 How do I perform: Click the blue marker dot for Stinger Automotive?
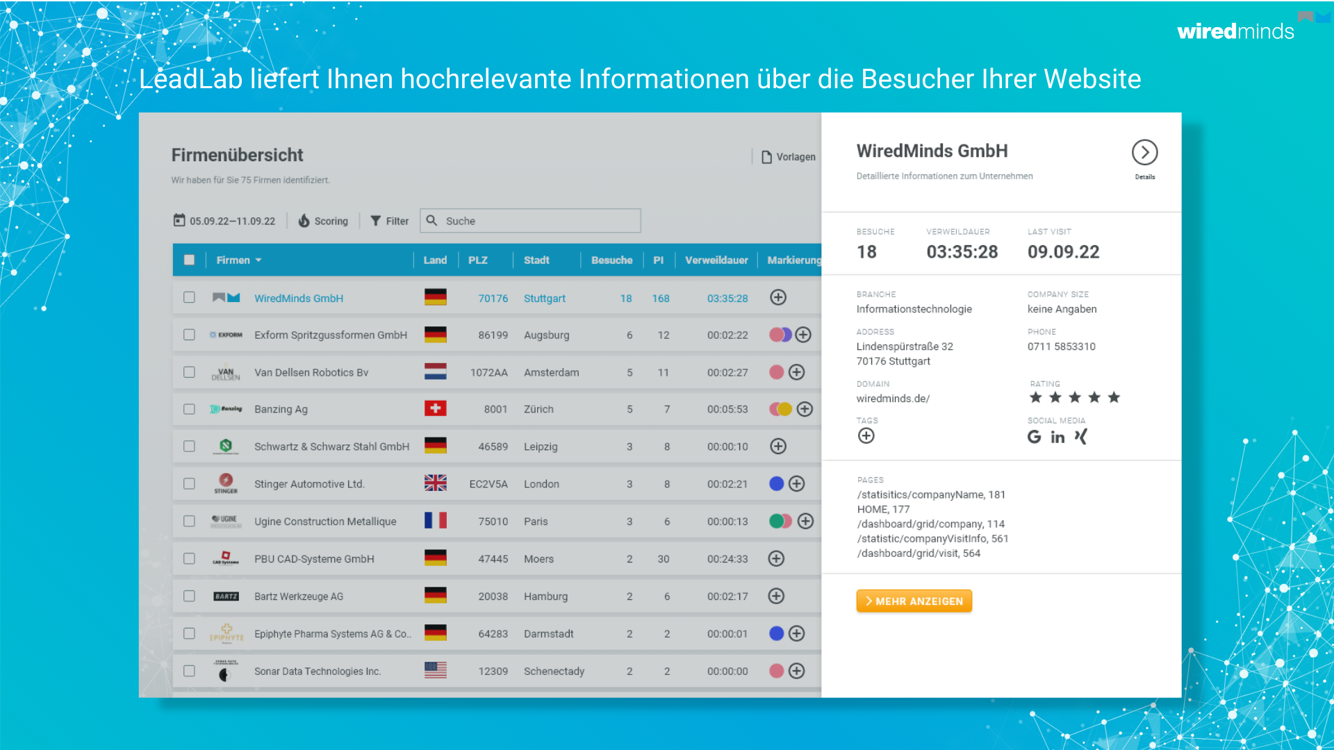777,484
